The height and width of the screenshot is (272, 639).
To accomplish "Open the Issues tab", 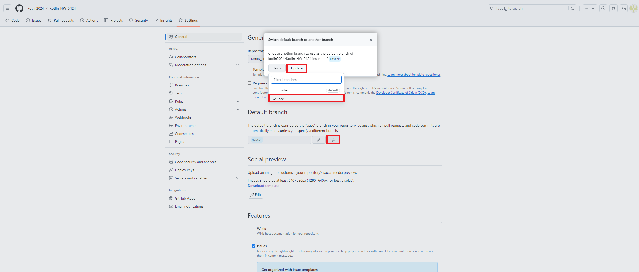I will point(34,20).
